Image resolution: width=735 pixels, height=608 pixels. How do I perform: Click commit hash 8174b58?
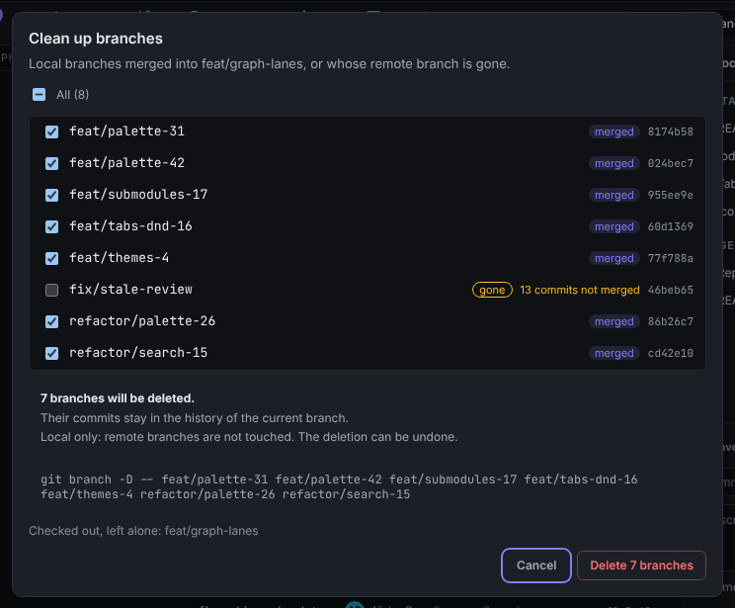point(671,131)
